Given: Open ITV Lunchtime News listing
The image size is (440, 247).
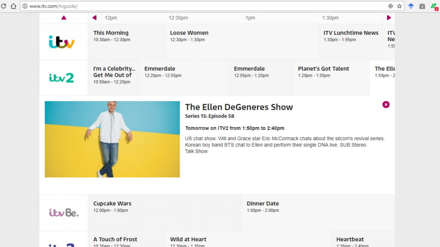Looking at the screenshot, I should [x=350, y=42].
